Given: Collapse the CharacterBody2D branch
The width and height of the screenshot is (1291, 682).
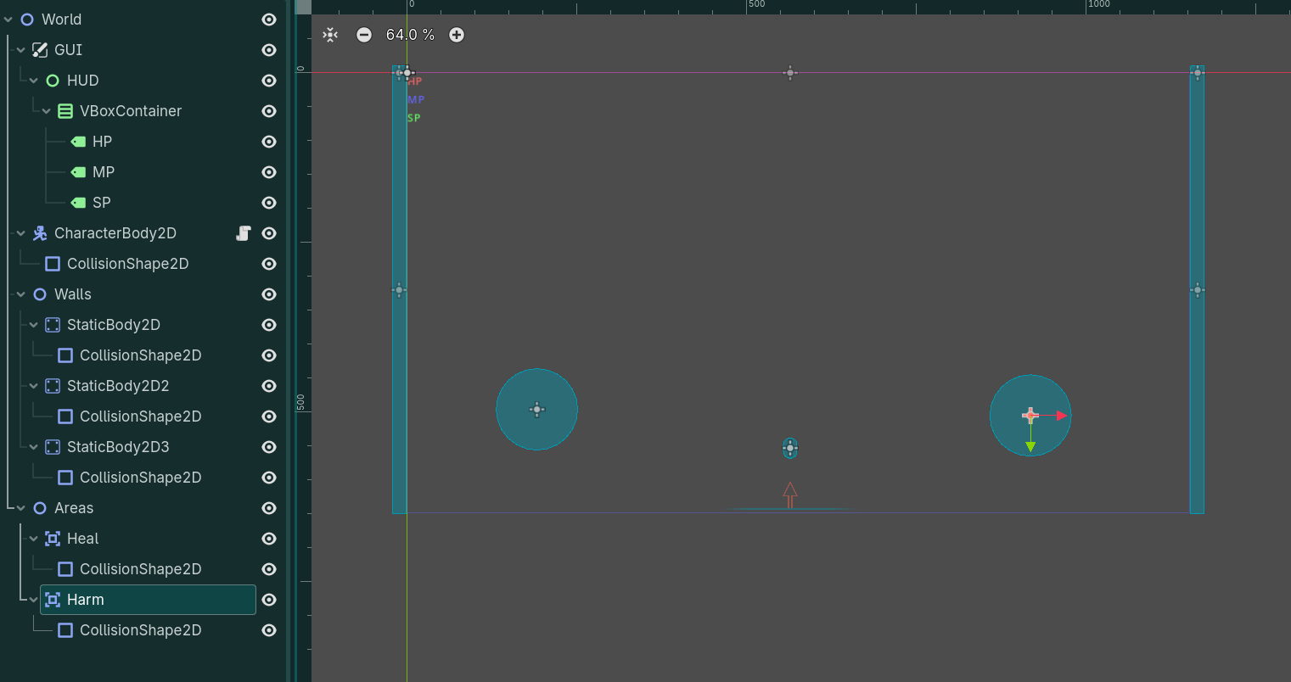Looking at the screenshot, I should click(x=21, y=233).
